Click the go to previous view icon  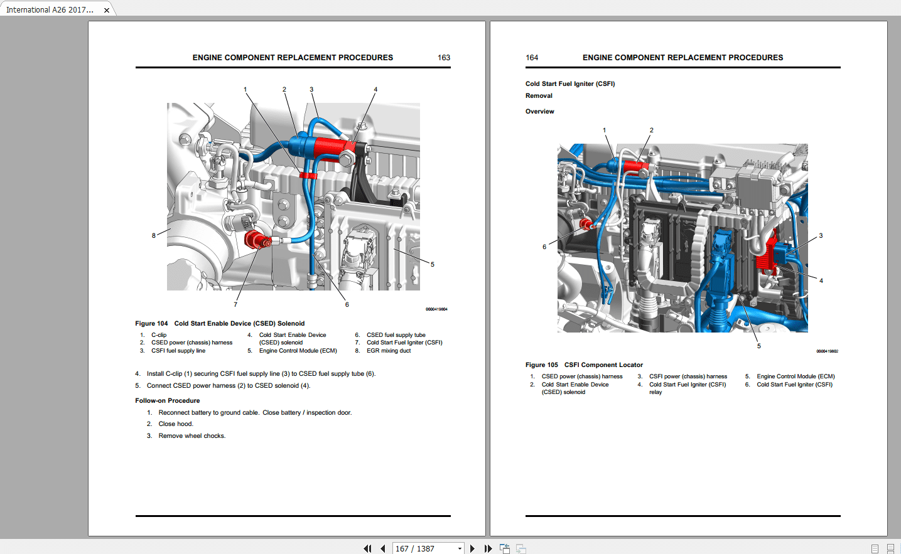[505, 548]
